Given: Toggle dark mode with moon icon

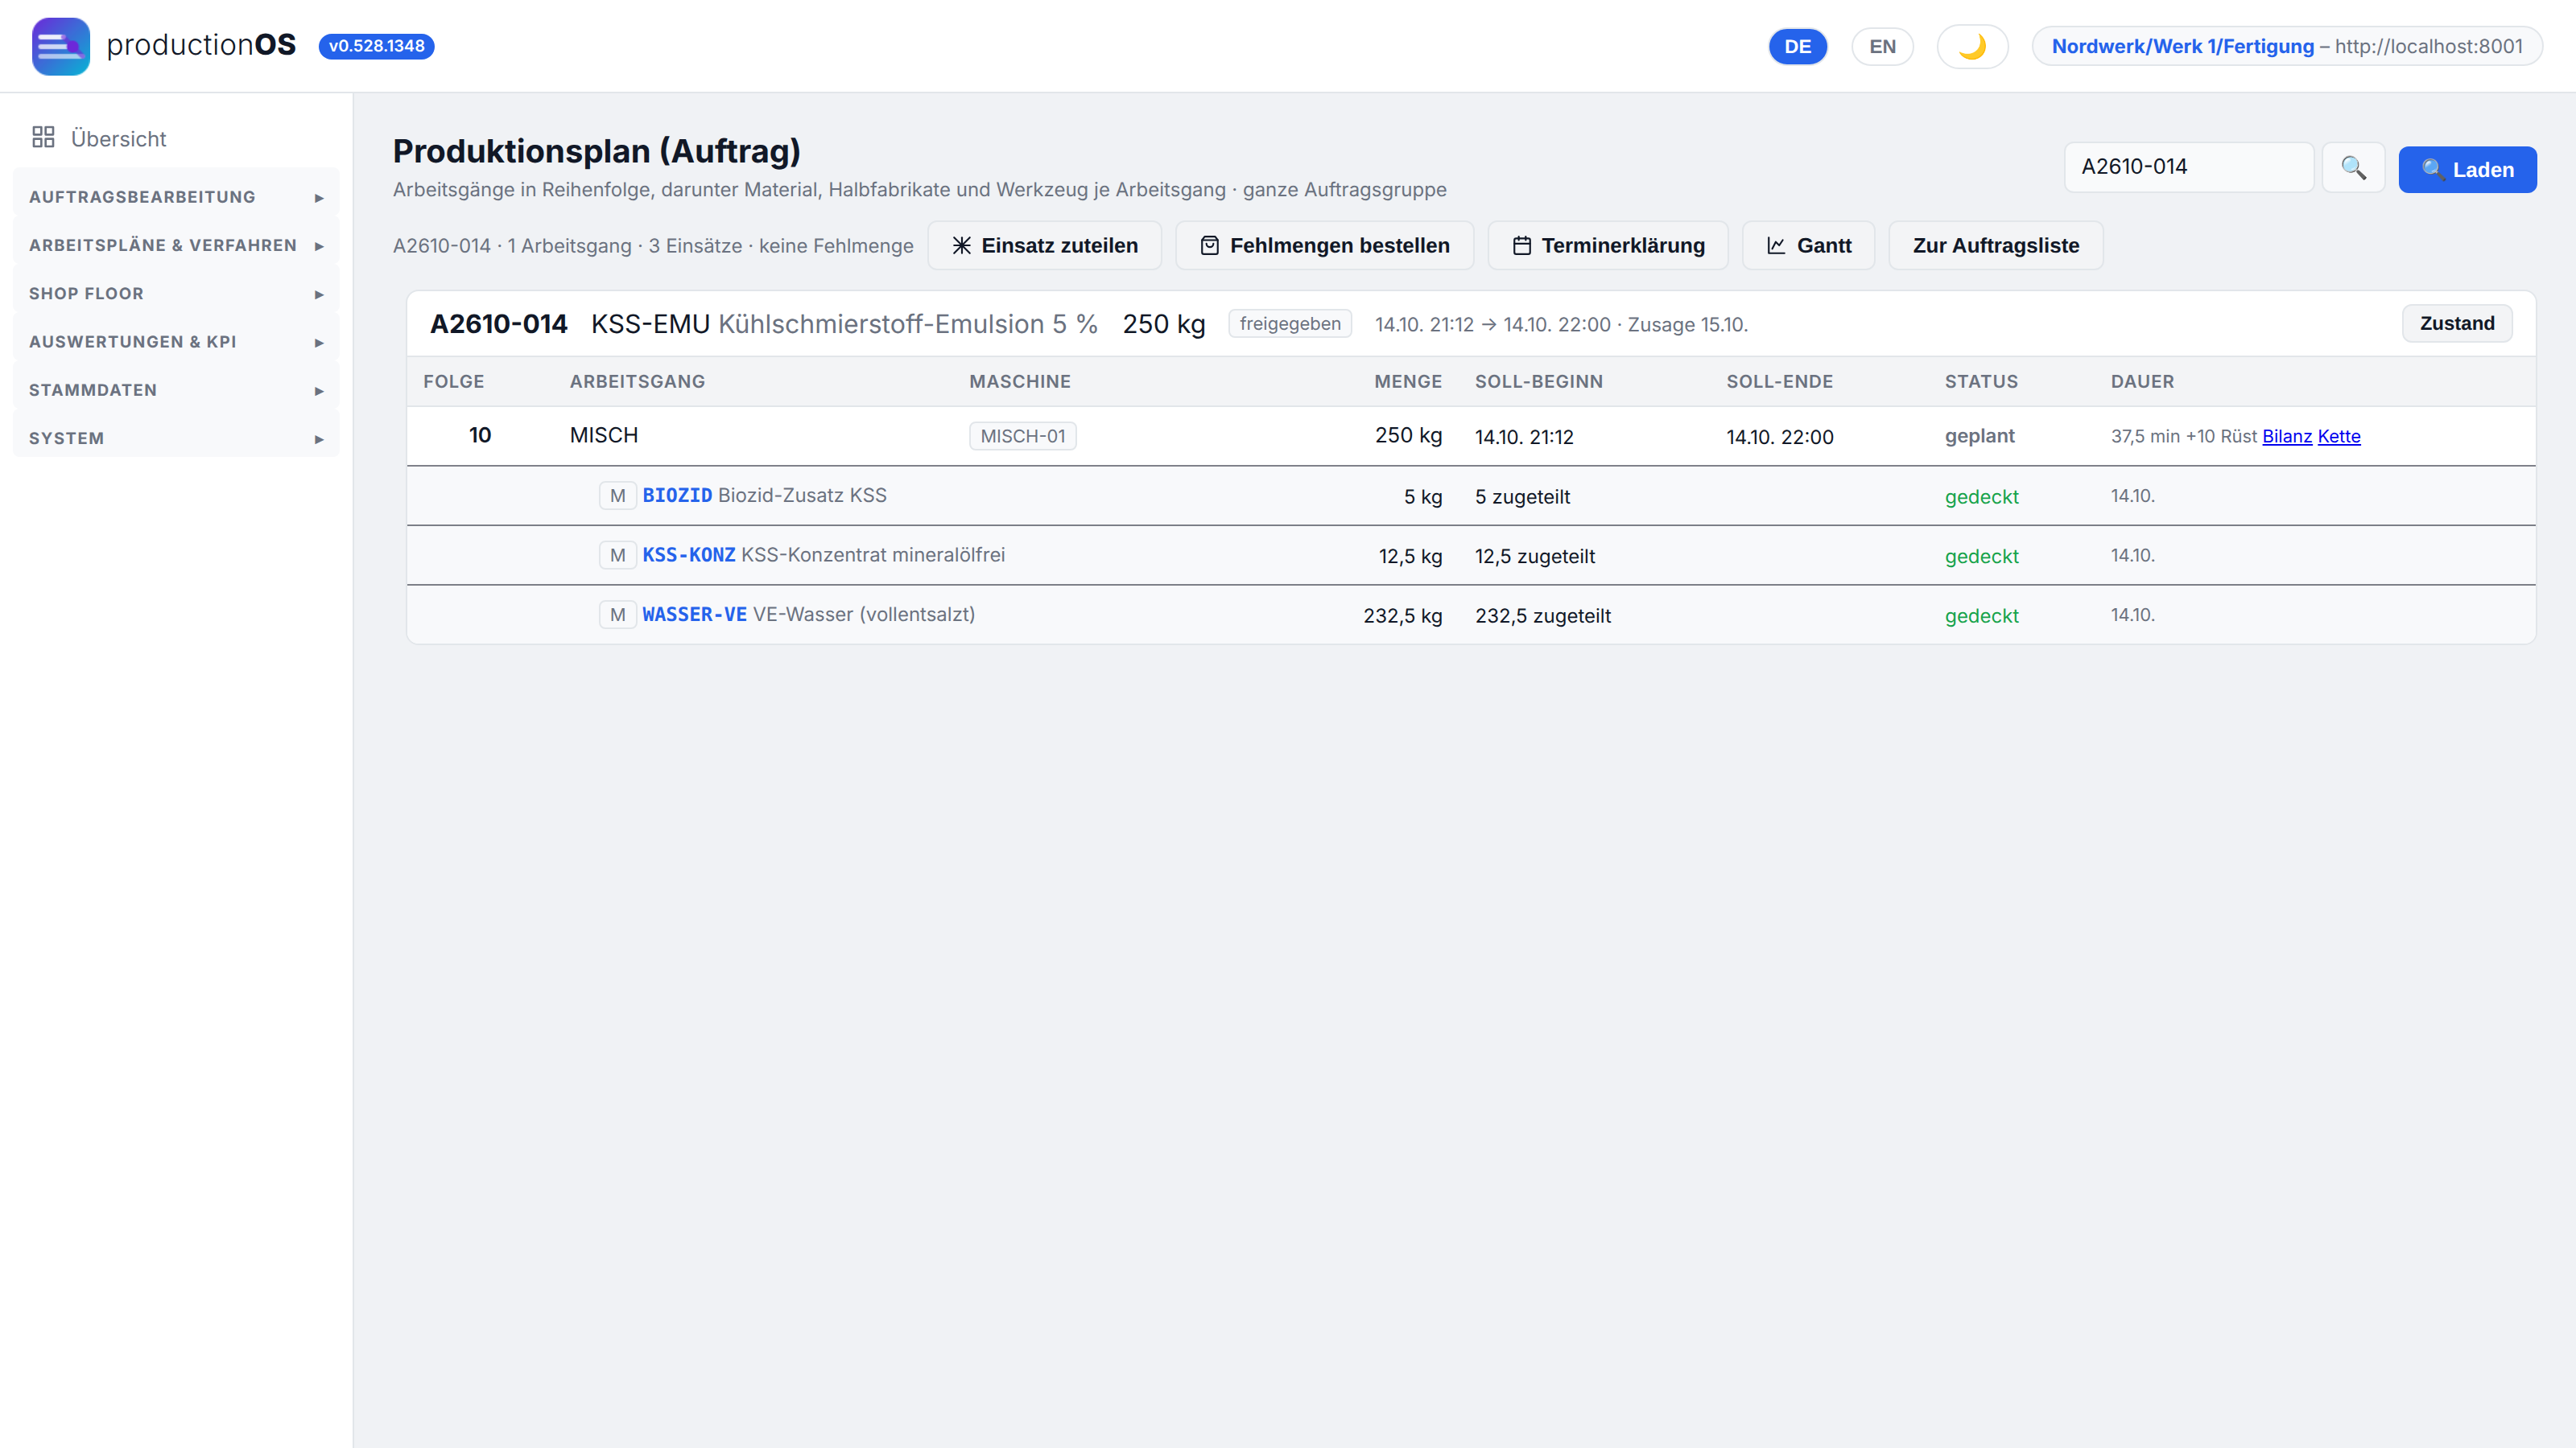Looking at the screenshot, I should (1972, 46).
